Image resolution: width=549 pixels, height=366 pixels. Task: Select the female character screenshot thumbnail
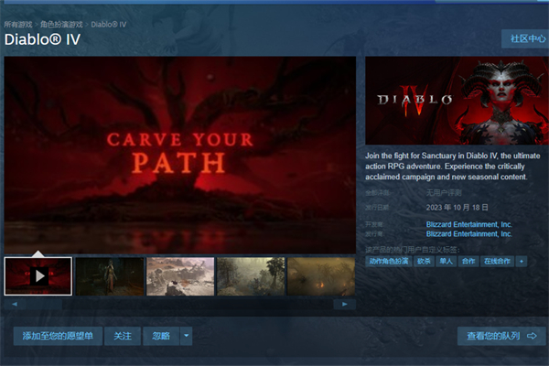110,276
